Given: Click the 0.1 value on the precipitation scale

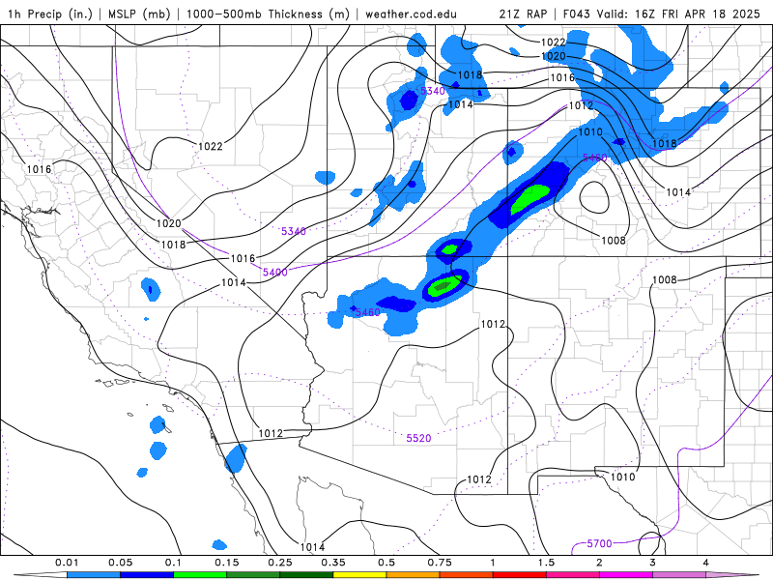Looking at the screenshot, I should click(173, 563).
